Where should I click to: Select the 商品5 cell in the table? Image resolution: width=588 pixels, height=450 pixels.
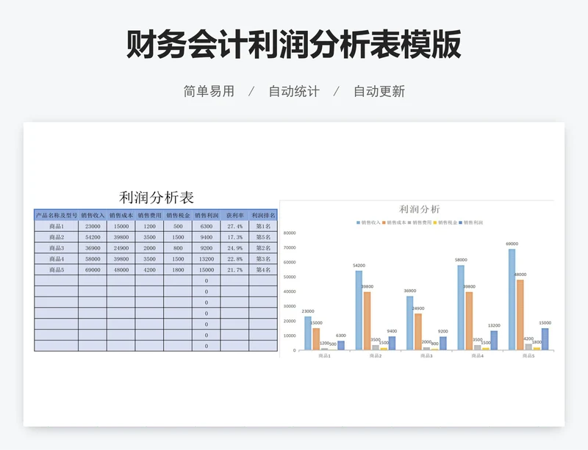pos(57,269)
